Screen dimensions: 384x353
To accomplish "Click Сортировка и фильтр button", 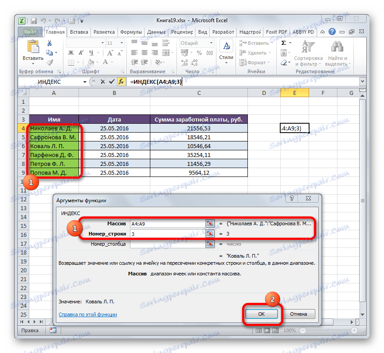I will (308, 53).
